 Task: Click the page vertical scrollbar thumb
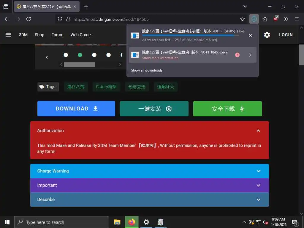tap(301, 55)
